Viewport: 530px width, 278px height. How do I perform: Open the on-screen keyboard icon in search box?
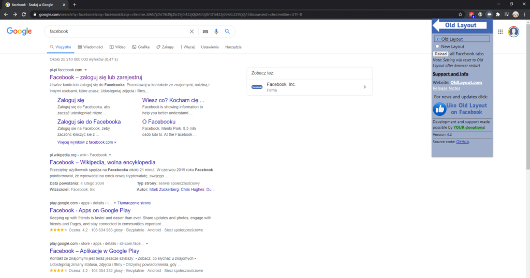pyautogui.click(x=205, y=32)
